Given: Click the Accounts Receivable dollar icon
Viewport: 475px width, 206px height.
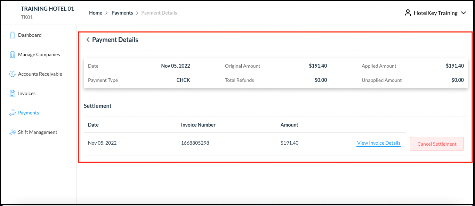Looking at the screenshot, I should [x=13, y=74].
